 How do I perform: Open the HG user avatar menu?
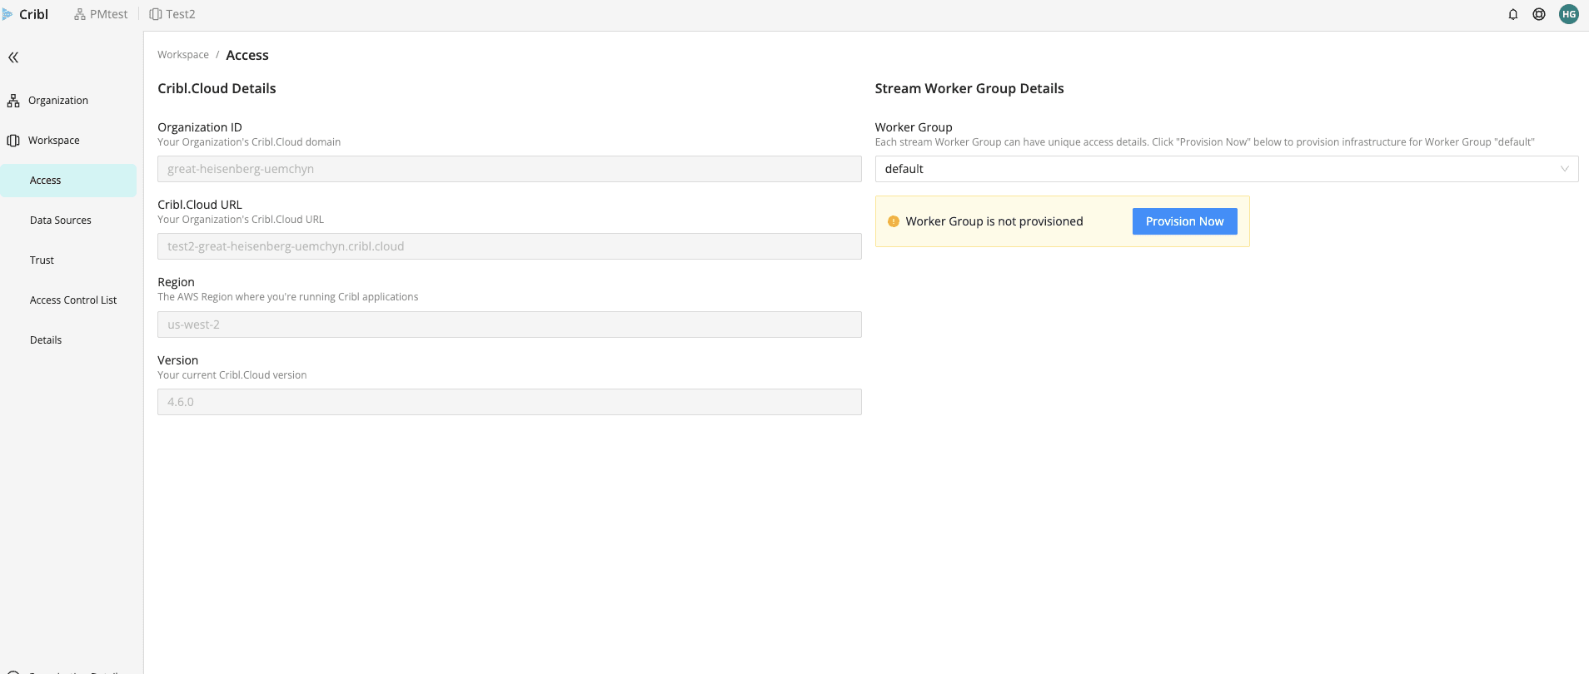(x=1569, y=14)
